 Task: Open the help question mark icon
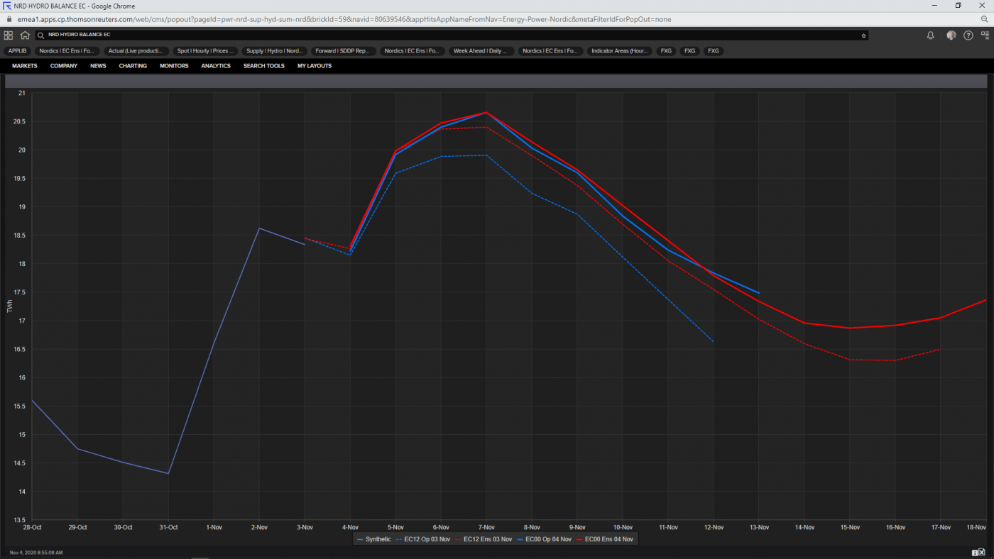coord(968,35)
